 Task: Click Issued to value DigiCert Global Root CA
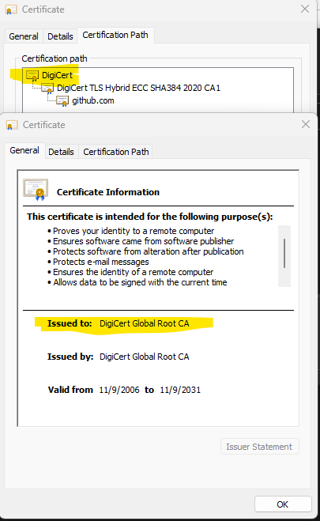(x=145, y=323)
